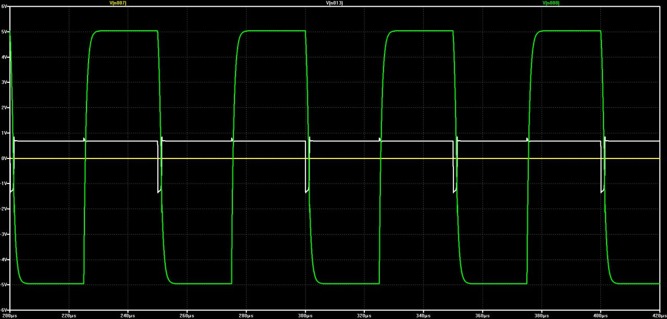Click the -3V vertical axis label
The width and height of the screenshot is (667, 319).
pos(4,234)
